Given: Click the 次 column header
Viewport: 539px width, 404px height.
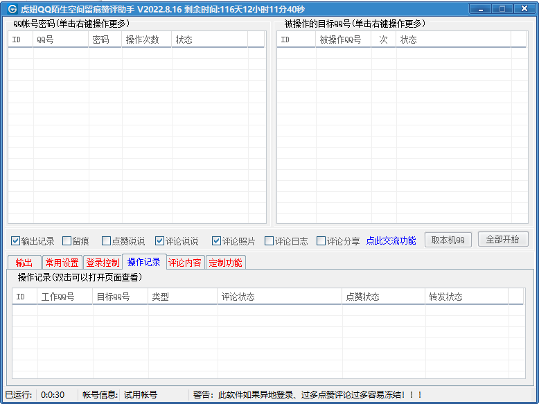Looking at the screenshot, I should point(383,39).
